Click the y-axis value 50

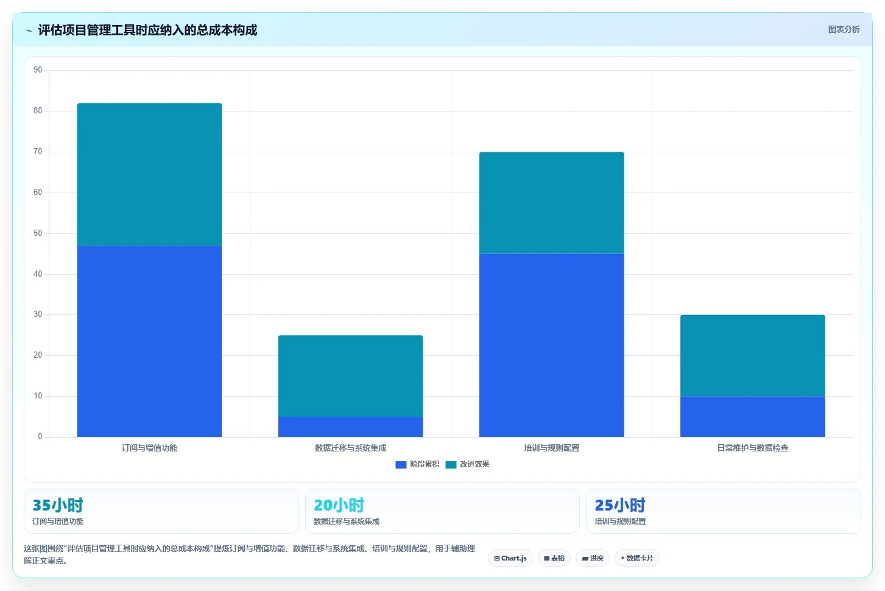(38, 233)
